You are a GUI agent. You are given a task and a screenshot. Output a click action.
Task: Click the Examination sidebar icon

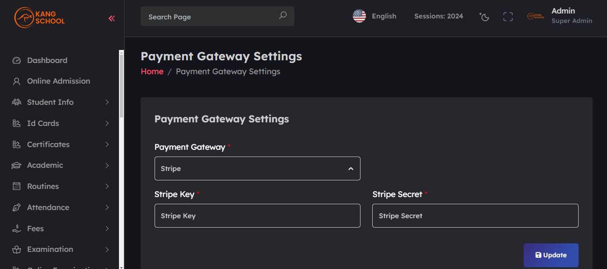pos(17,249)
